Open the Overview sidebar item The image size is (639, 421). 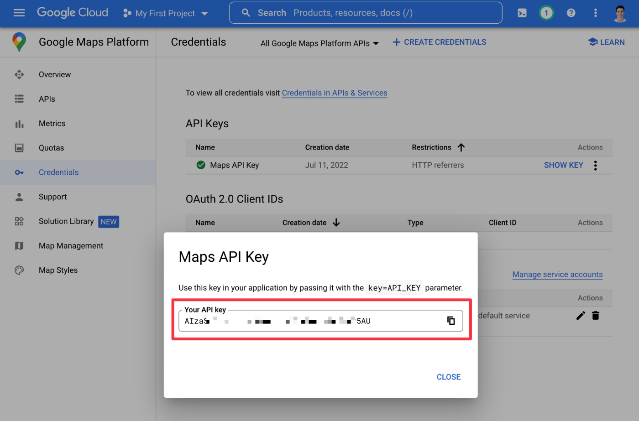coord(78,74)
